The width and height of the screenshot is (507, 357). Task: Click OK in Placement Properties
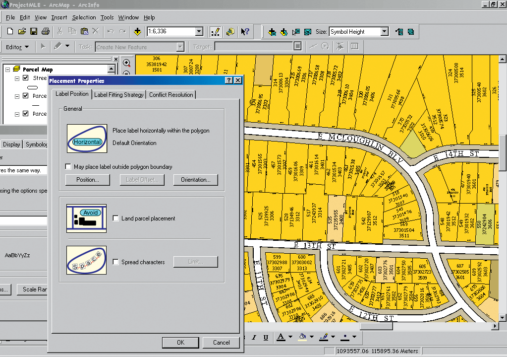point(180,342)
